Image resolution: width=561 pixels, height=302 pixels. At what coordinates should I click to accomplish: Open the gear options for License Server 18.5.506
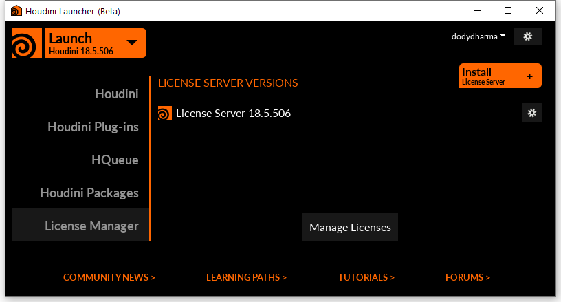click(531, 114)
